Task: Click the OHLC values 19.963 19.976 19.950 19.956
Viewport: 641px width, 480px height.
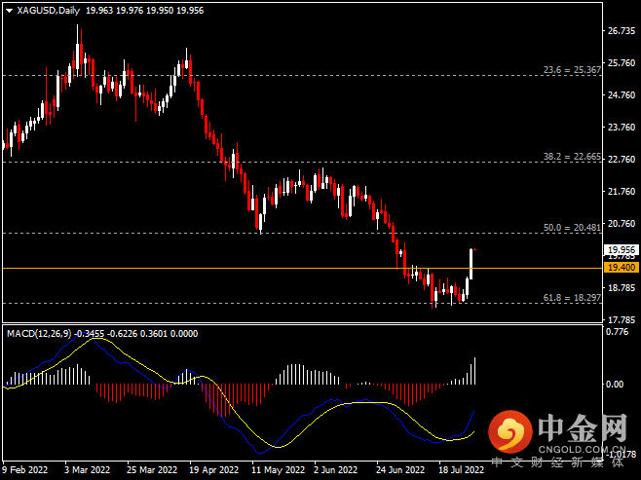Action: (145, 11)
